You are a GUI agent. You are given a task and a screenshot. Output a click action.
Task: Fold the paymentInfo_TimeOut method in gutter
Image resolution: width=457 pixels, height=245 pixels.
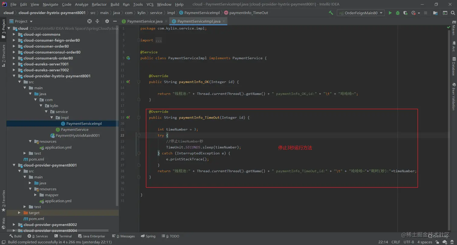[x=139, y=118]
